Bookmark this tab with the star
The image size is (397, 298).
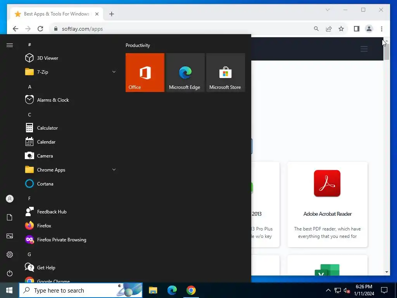(341, 29)
